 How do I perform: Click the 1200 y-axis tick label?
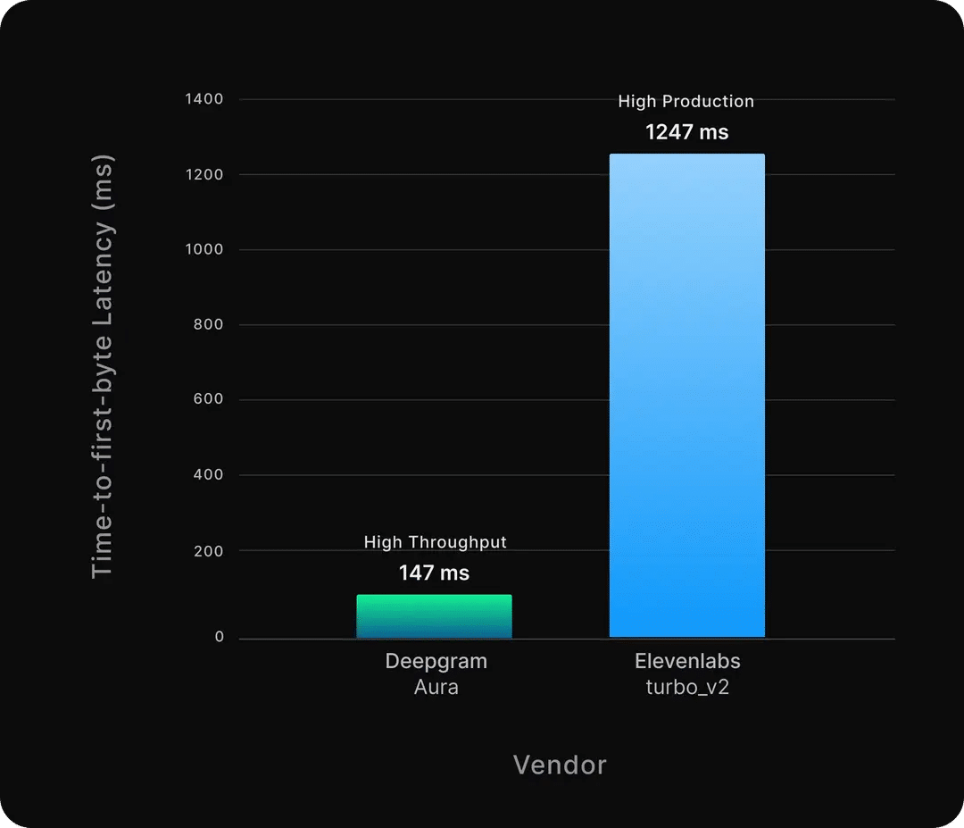[204, 175]
